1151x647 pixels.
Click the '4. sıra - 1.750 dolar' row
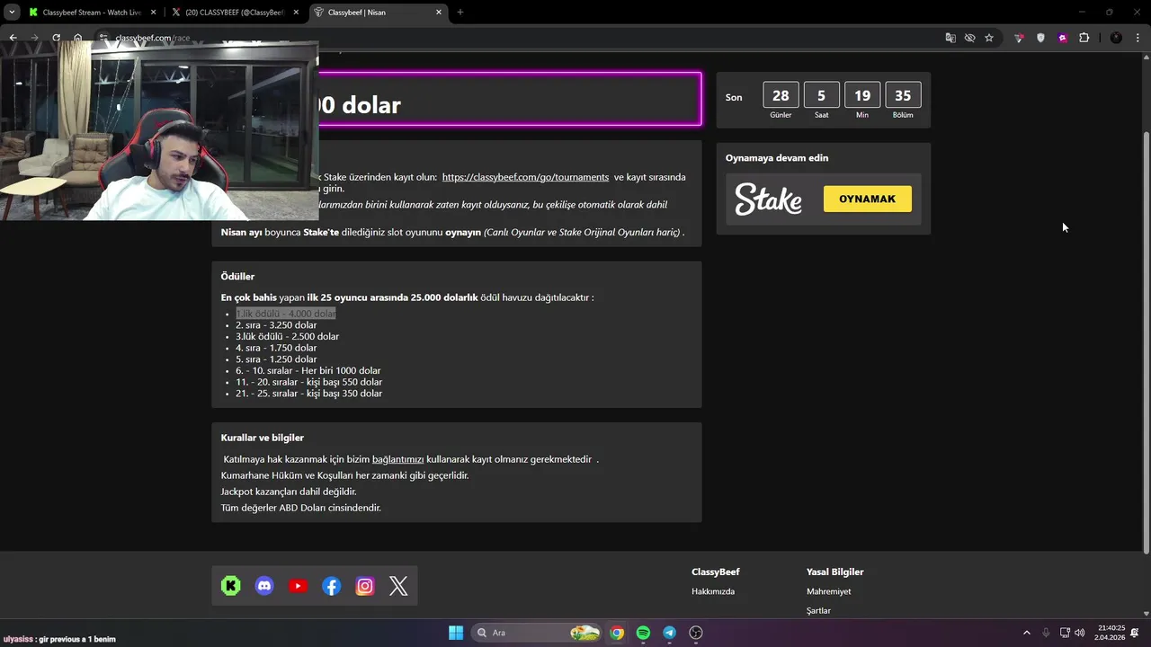[276, 348]
